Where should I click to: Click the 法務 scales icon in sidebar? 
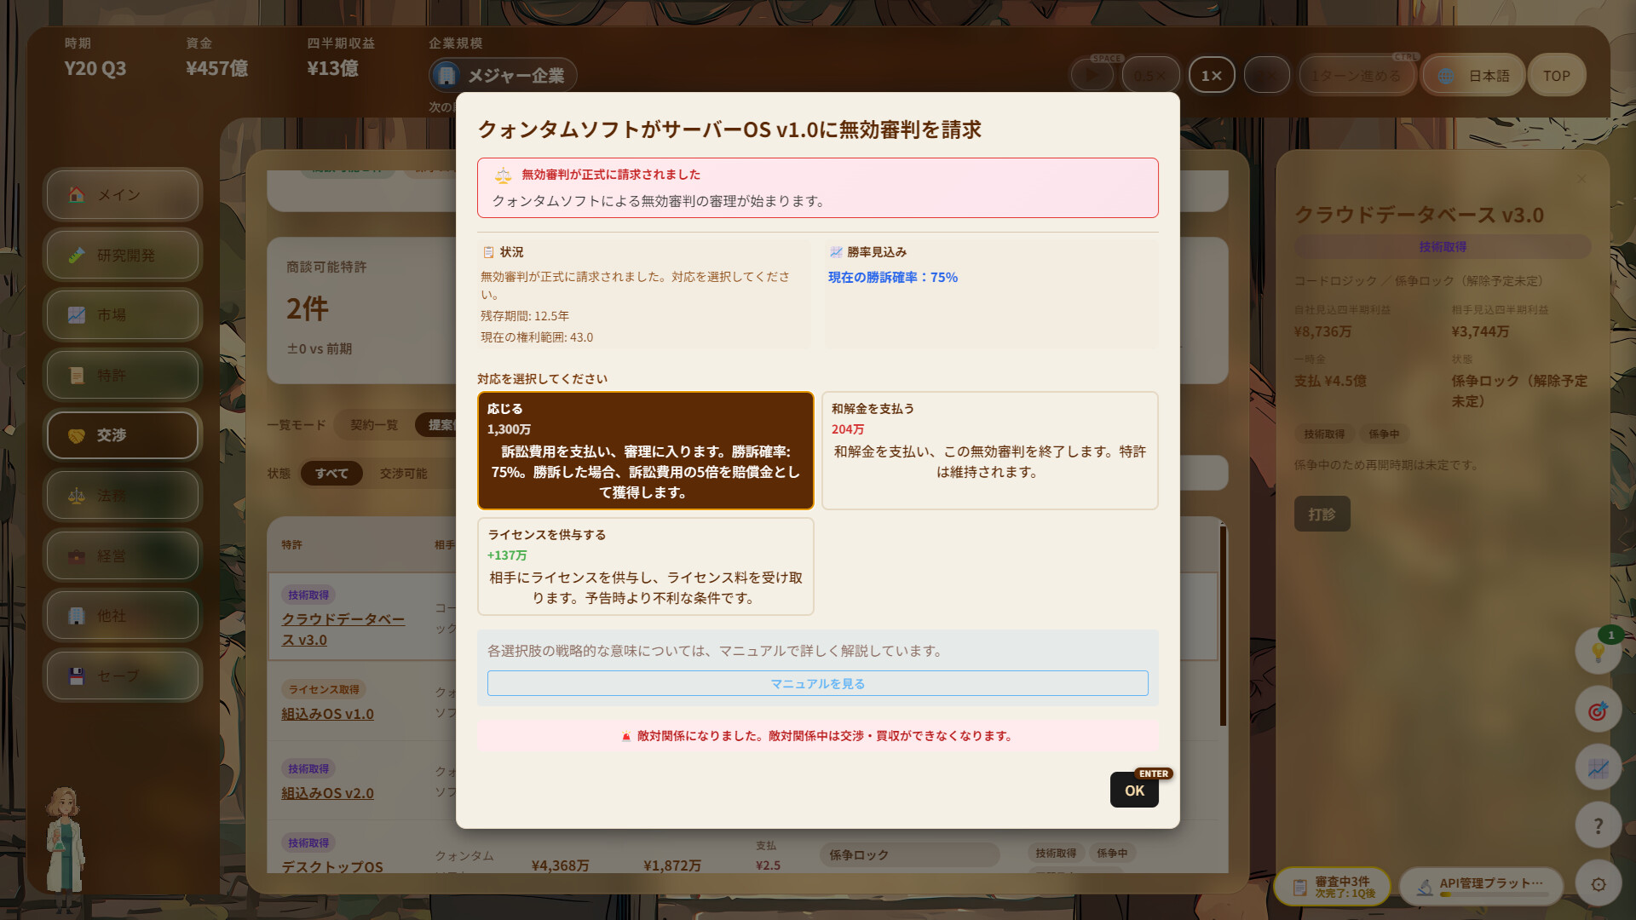[x=76, y=495]
